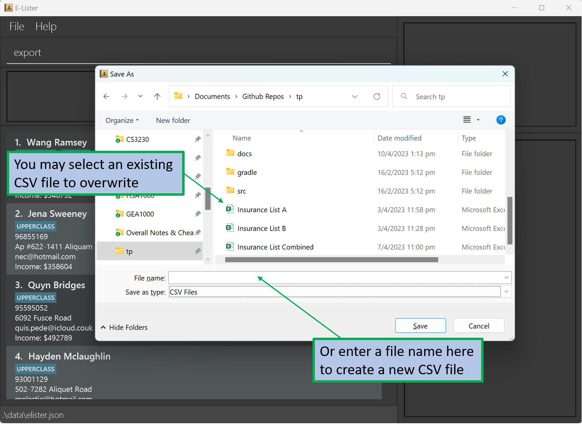This screenshot has height=424, width=582.
Task: Click Github Repos in address path
Action: coord(263,96)
